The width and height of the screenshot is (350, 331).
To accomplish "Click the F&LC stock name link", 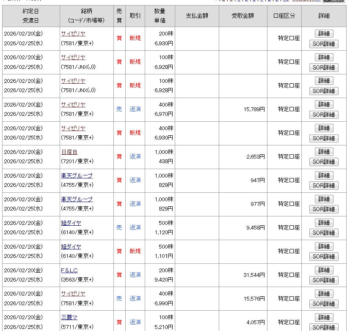I will pos(69,270).
